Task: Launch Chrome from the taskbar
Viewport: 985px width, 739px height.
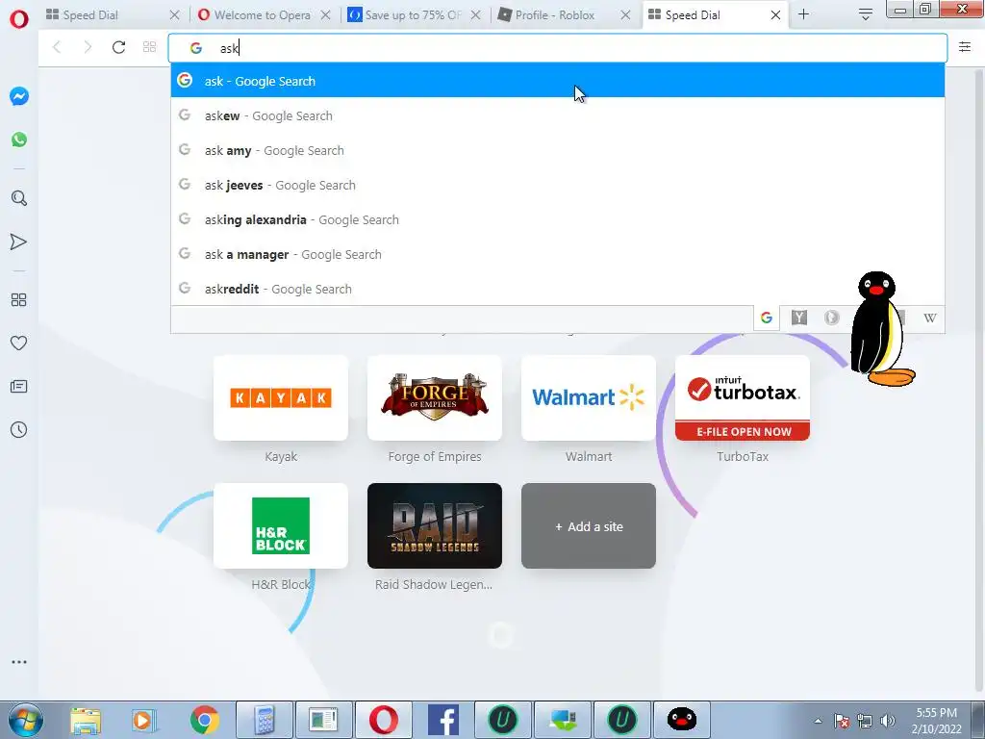Action: tap(205, 720)
